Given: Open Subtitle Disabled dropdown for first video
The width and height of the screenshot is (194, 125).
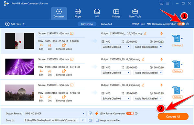Looking at the screenshot, I should click(116, 47).
